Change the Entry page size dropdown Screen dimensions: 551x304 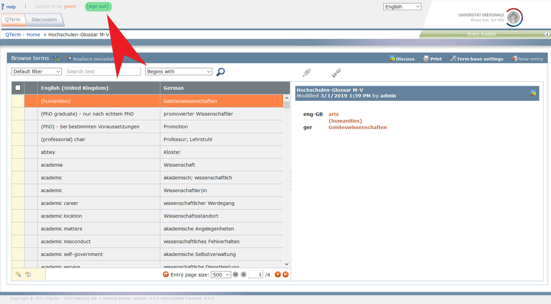[220, 275]
